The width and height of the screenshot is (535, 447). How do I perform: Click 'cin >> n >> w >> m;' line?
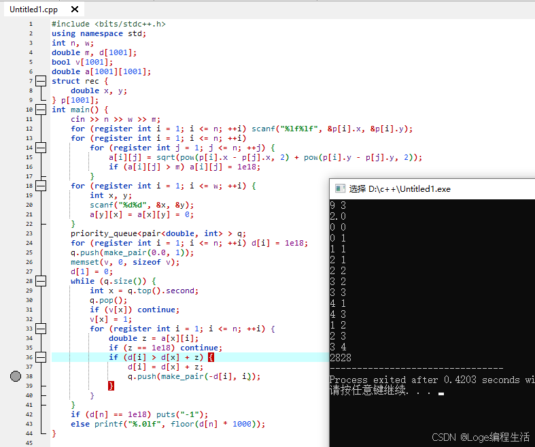click(x=116, y=119)
